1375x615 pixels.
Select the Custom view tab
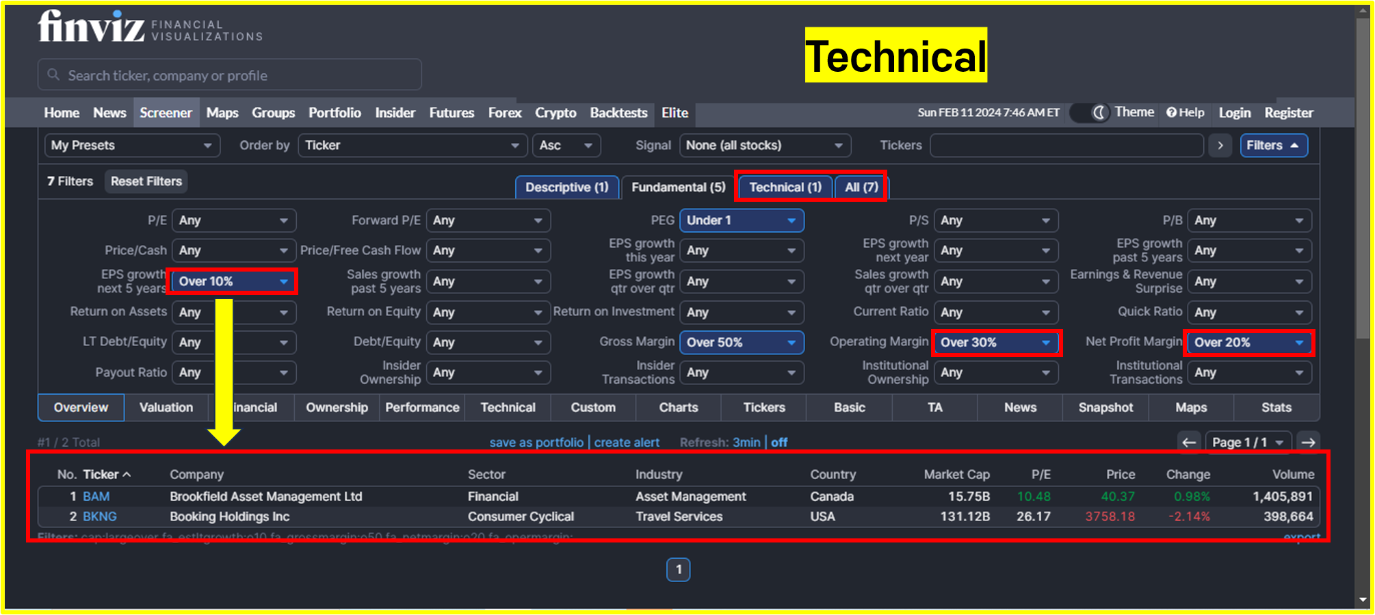pyautogui.click(x=593, y=408)
